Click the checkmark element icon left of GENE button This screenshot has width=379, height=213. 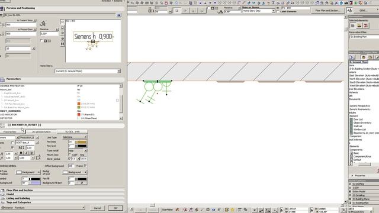349,10
